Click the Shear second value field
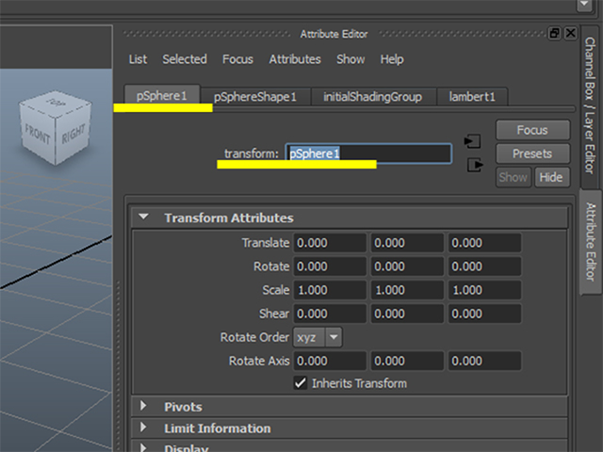Screen dimensions: 603x452 [x=407, y=314]
